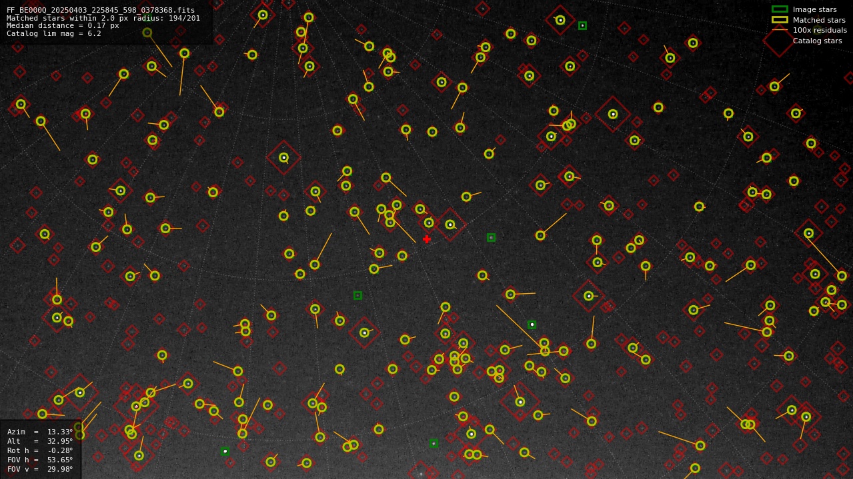Click the 'FOV h = 53.65°' readout
Image resolution: width=853 pixels, height=479 pixels.
(40, 460)
